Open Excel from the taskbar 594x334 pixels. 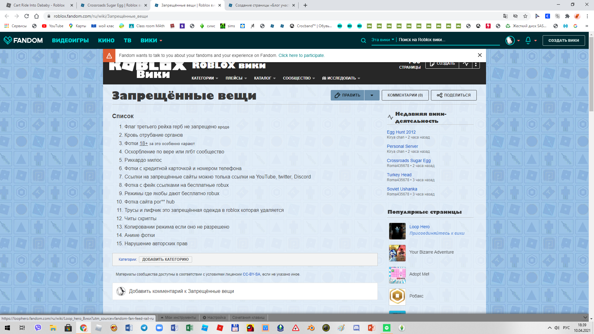(x=190, y=328)
